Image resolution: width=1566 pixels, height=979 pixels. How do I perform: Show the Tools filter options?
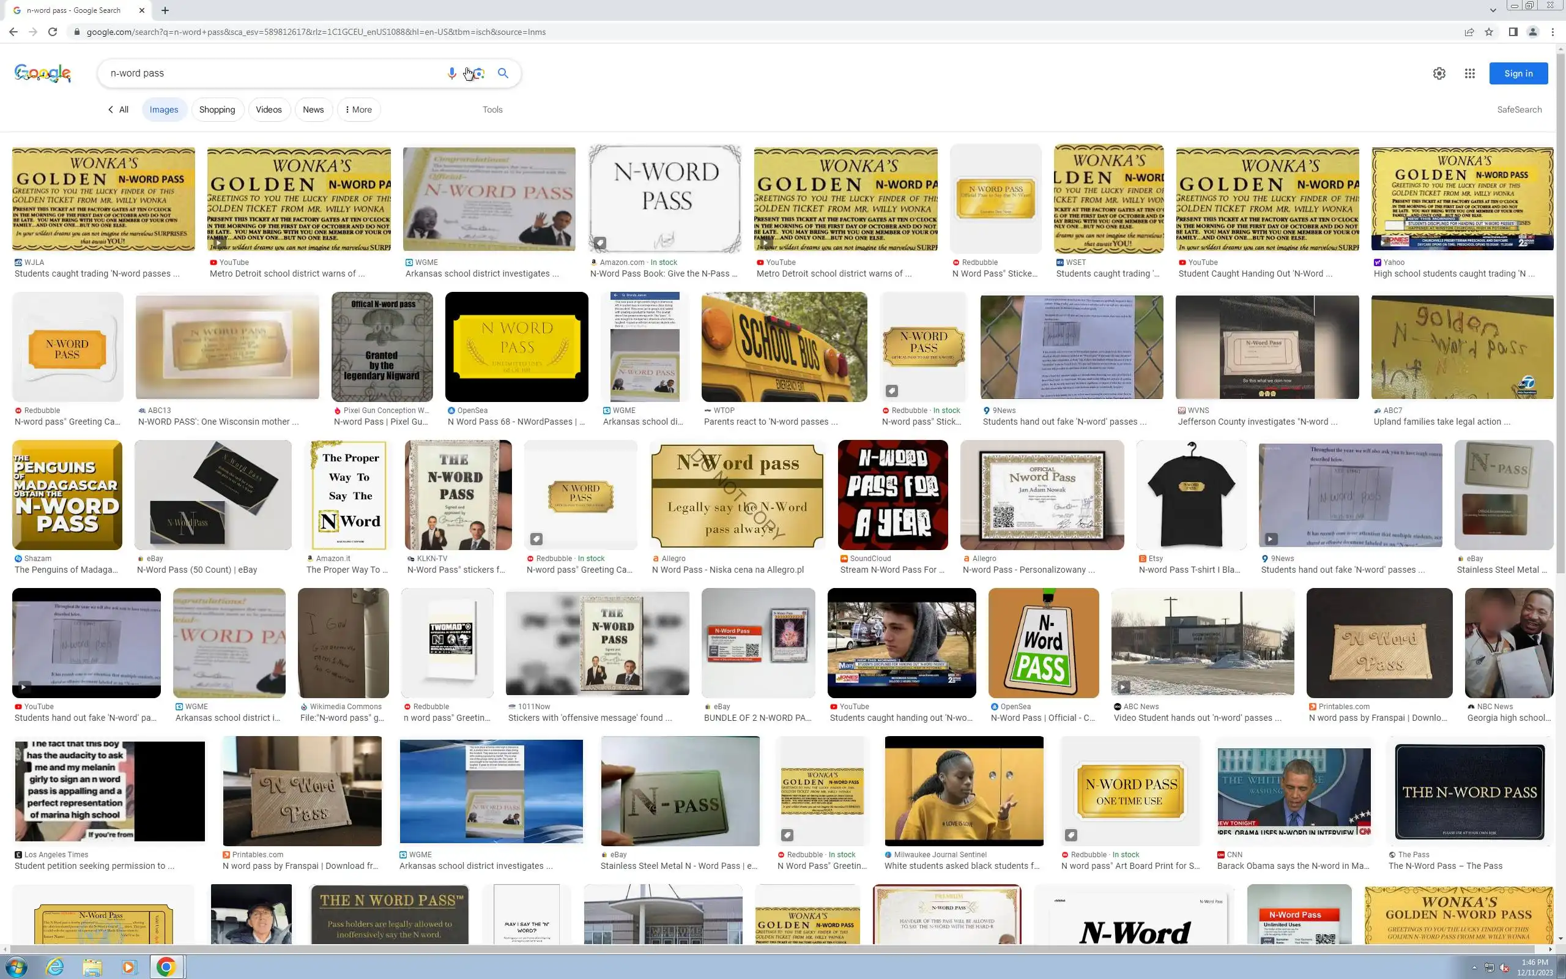click(492, 110)
